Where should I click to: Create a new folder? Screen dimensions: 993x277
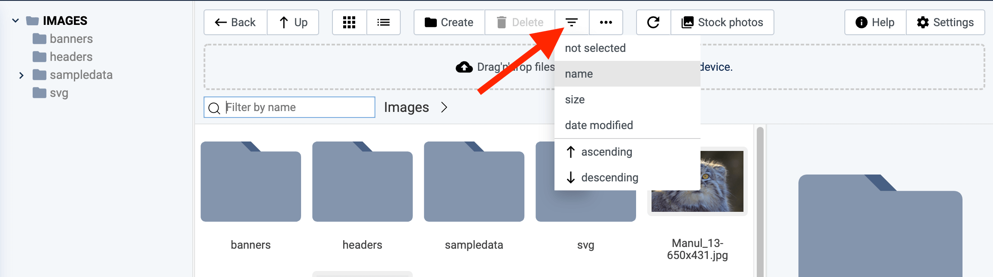tap(449, 22)
